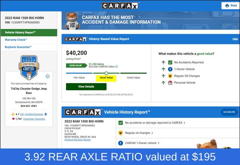Select $1,250 below text

[x=96, y=64]
